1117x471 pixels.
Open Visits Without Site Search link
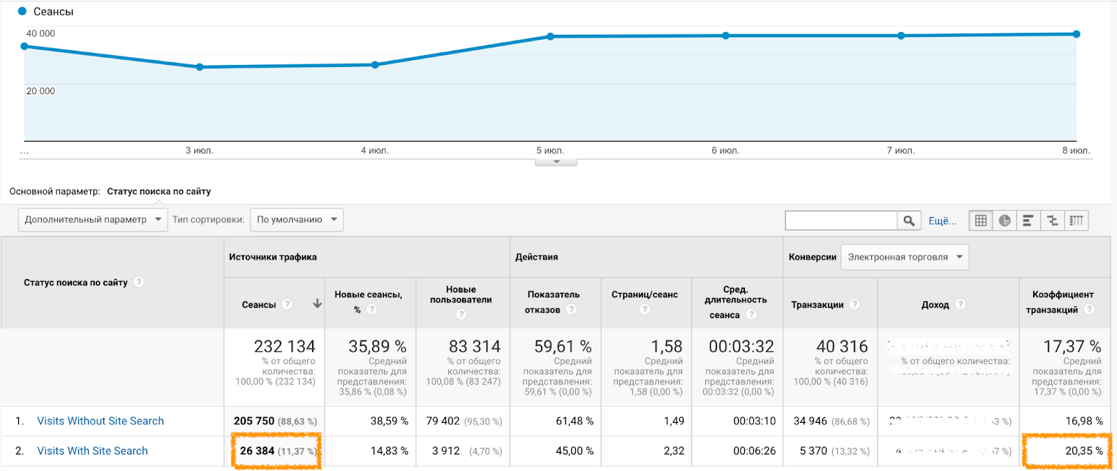click(101, 421)
